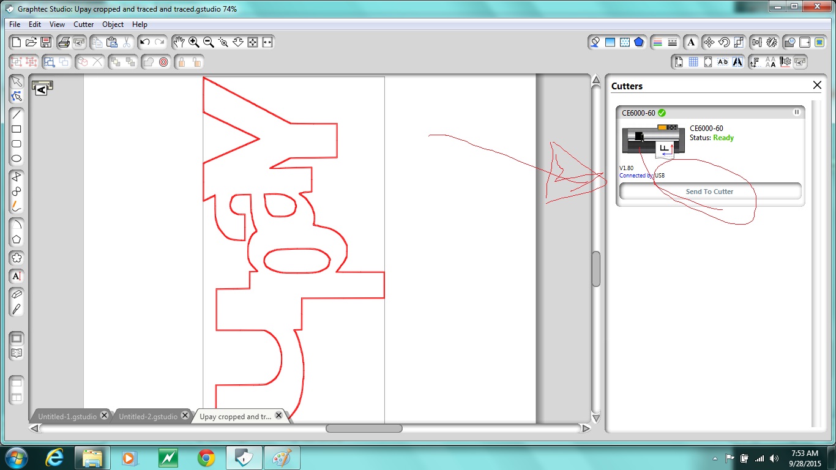
Task: Select the Eraser tool
Action: (17, 294)
